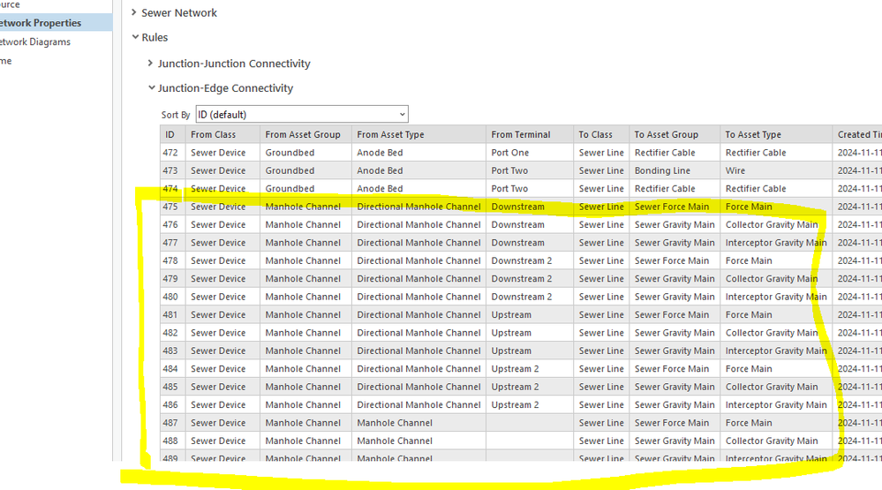Click the To Asset Group column header
The width and height of the screenshot is (882, 490).
(x=675, y=134)
